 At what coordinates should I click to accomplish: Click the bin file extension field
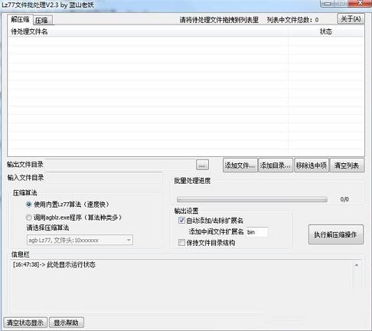coord(257,232)
